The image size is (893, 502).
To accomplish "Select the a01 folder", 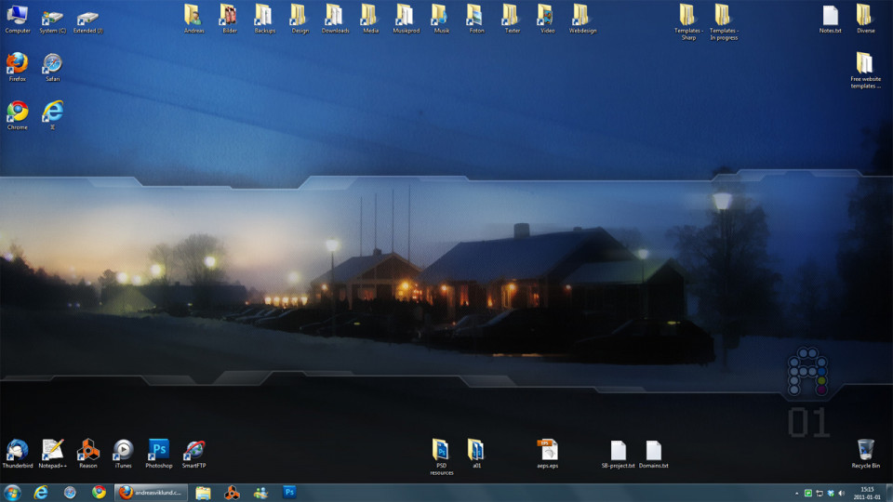I will [476, 454].
